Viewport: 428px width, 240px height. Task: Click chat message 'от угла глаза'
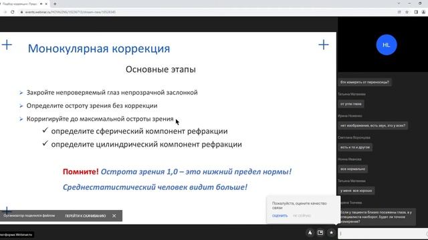pos(350,104)
